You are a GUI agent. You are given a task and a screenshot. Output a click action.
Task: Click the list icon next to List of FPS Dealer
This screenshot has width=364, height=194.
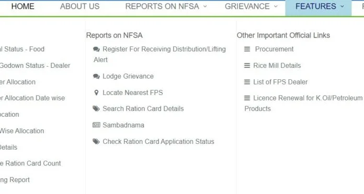(247, 82)
